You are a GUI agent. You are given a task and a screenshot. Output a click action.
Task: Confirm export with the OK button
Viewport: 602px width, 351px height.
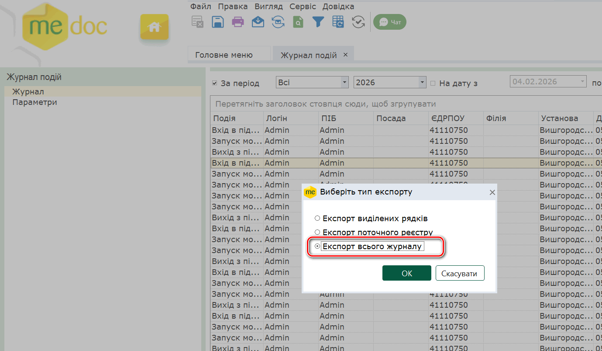(406, 273)
